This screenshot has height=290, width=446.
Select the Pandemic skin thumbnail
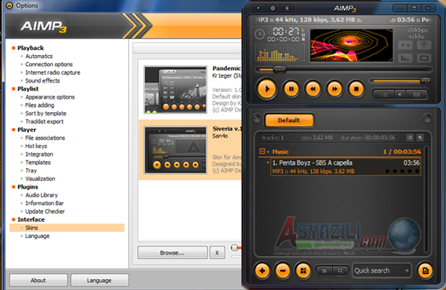(x=175, y=90)
